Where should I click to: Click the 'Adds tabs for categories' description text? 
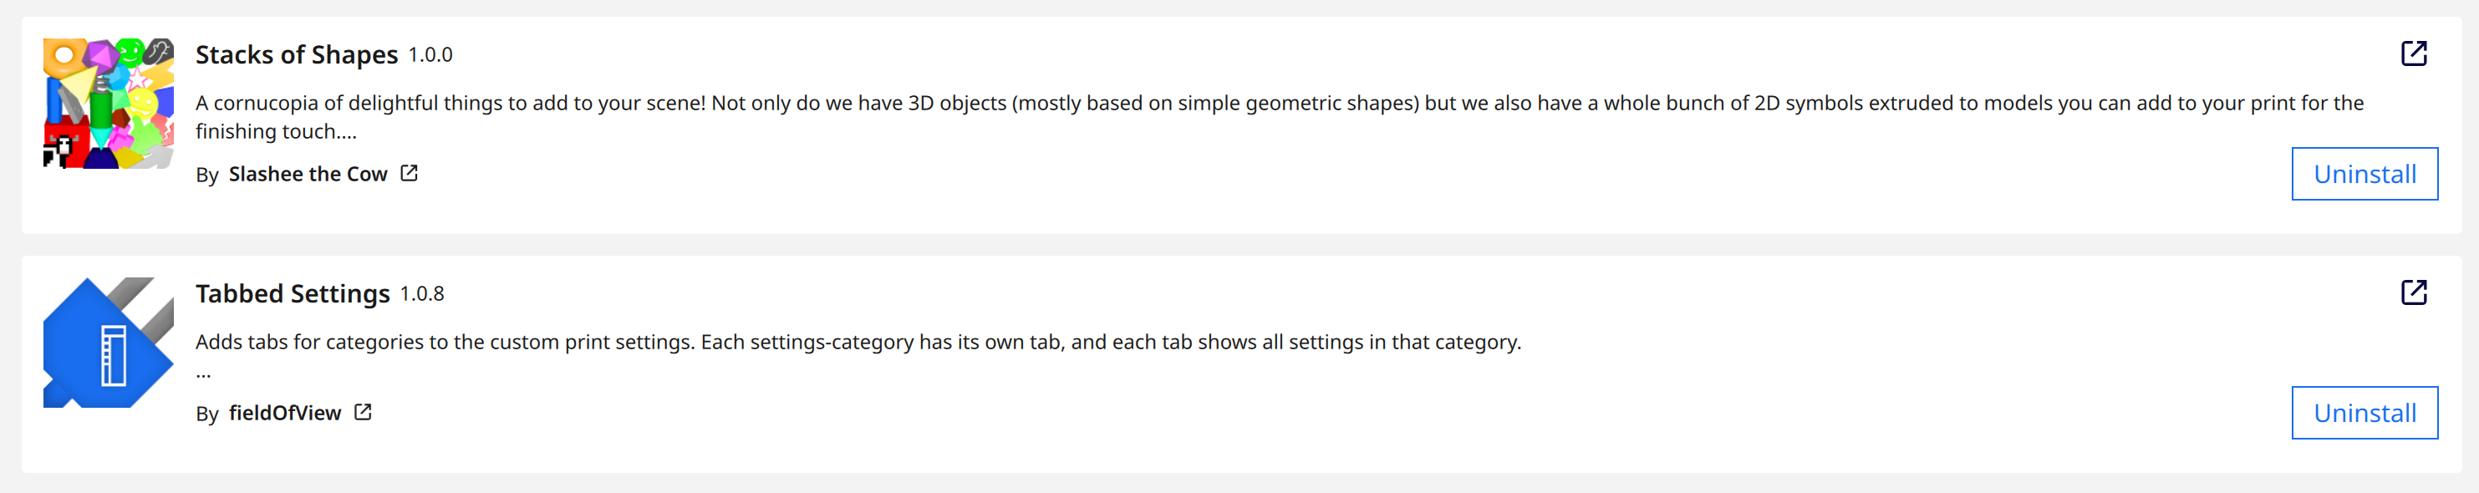858,342
